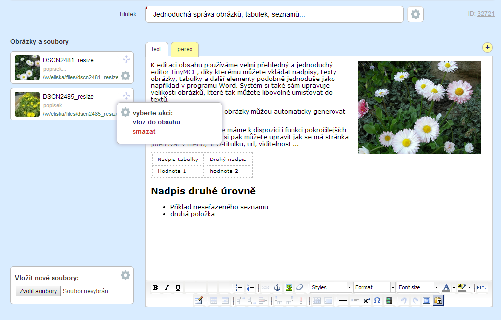The width and height of the screenshot is (501, 320).
Task: Click the superscript x² icon
Action: (366, 300)
